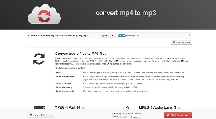Click the speaker icon beside the filename
The width and height of the screenshot is (216, 119).
(x=29, y=35)
